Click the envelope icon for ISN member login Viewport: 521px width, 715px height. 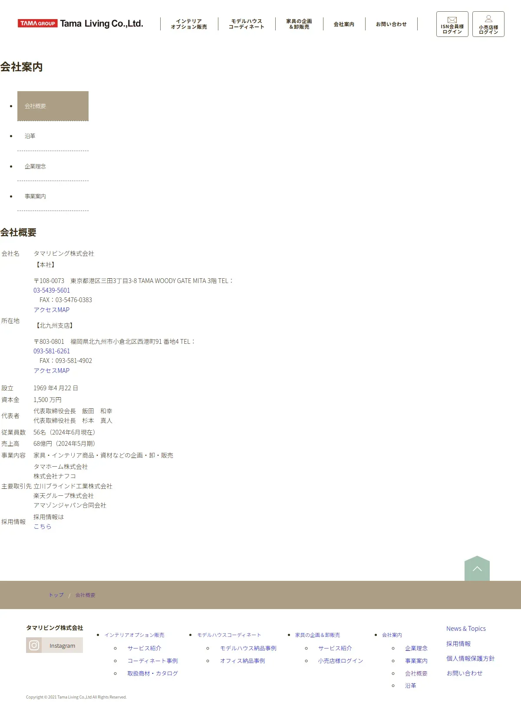coord(452,20)
